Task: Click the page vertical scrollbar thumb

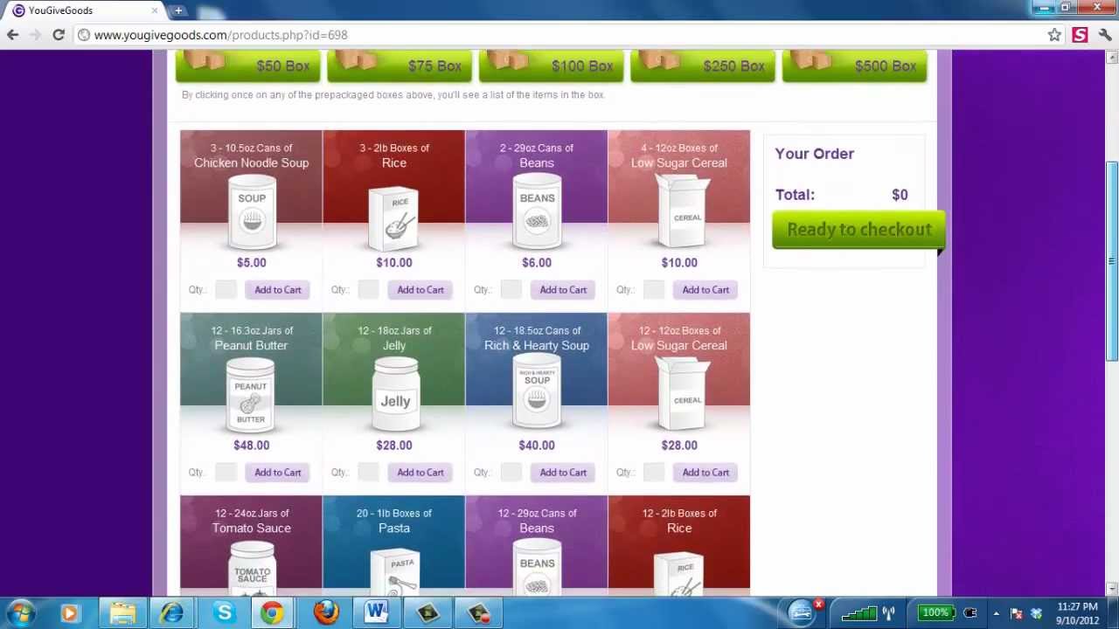Action: (1111, 260)
